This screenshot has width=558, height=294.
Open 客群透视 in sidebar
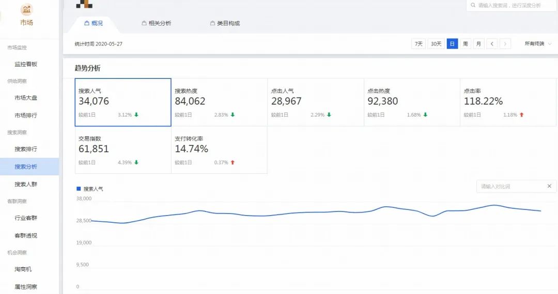tap(26, 235)
